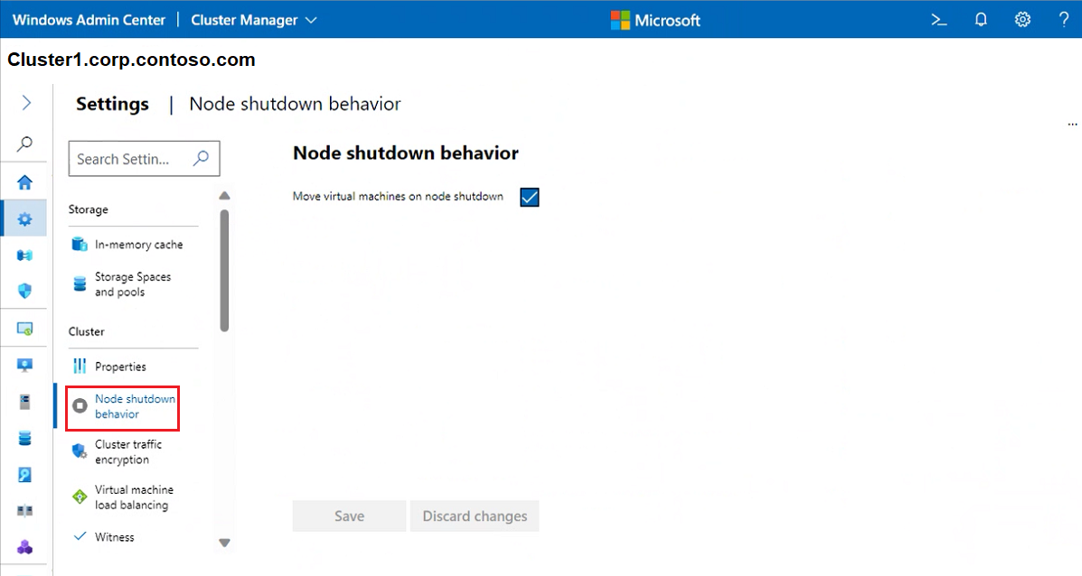Screen dimensions: 1082x576
Task: Click Cluster1.corp.contoso.com cluster name
Action: click(x=131, y=60)
